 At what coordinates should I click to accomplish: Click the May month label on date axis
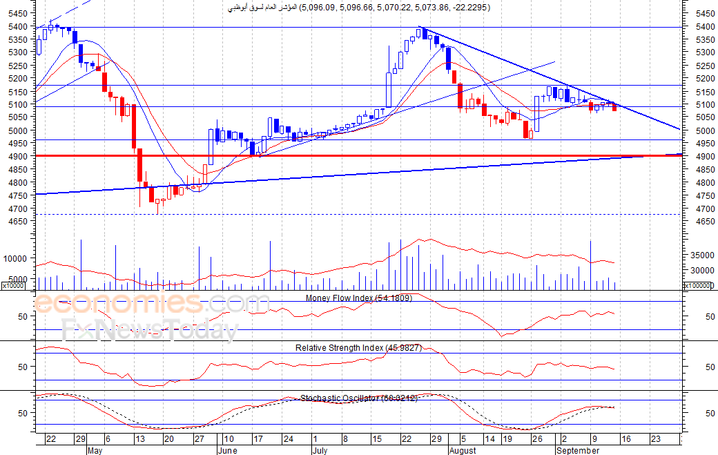(95, 450)
